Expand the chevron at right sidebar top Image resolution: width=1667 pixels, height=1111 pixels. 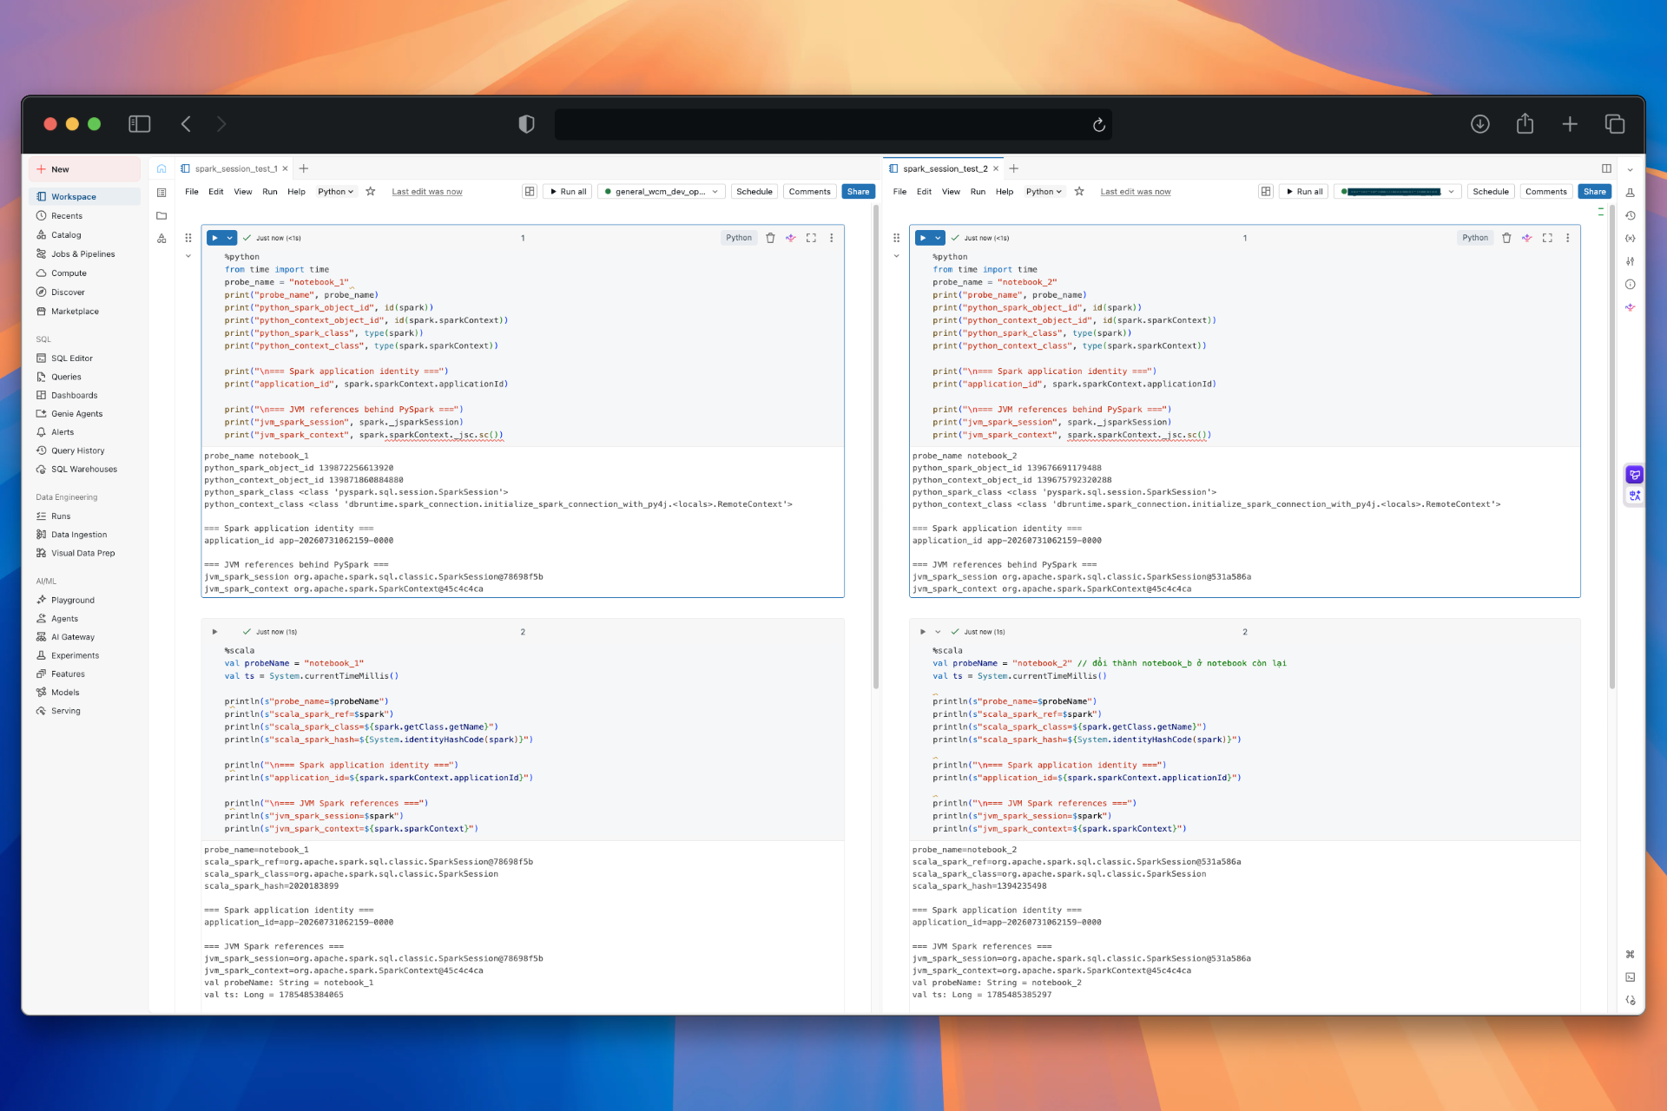click(1631, 170)
